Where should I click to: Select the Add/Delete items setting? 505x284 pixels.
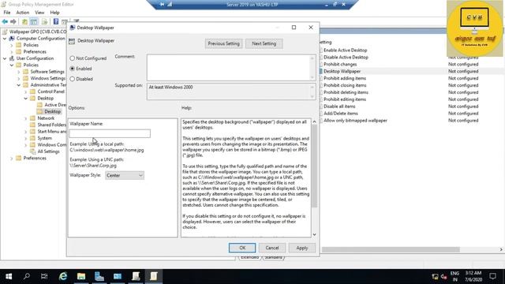coord(341,114)
